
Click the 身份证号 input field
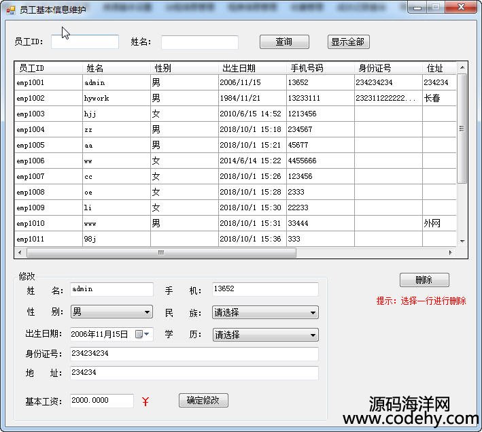194,354
